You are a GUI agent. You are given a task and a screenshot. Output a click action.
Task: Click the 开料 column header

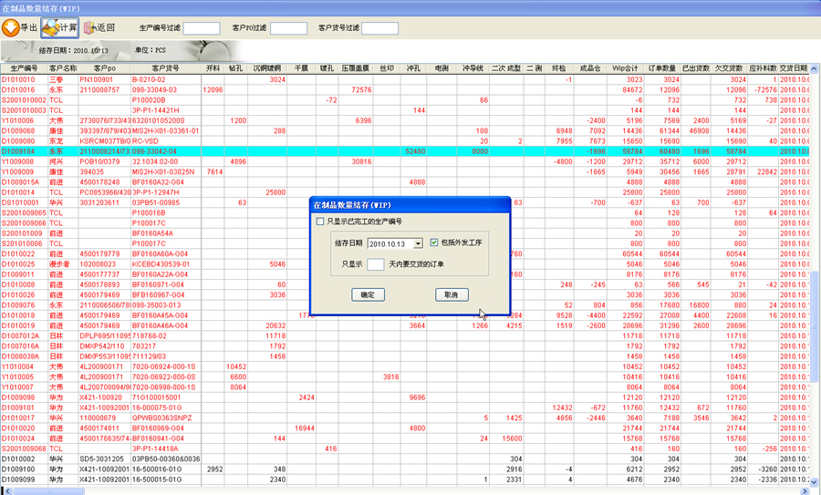(213, 68)
